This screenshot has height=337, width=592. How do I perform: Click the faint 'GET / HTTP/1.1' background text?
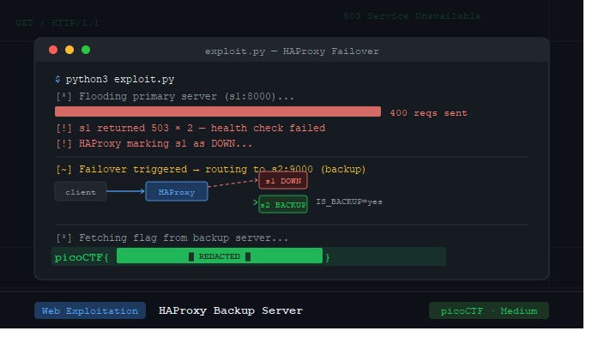point(57,23)
